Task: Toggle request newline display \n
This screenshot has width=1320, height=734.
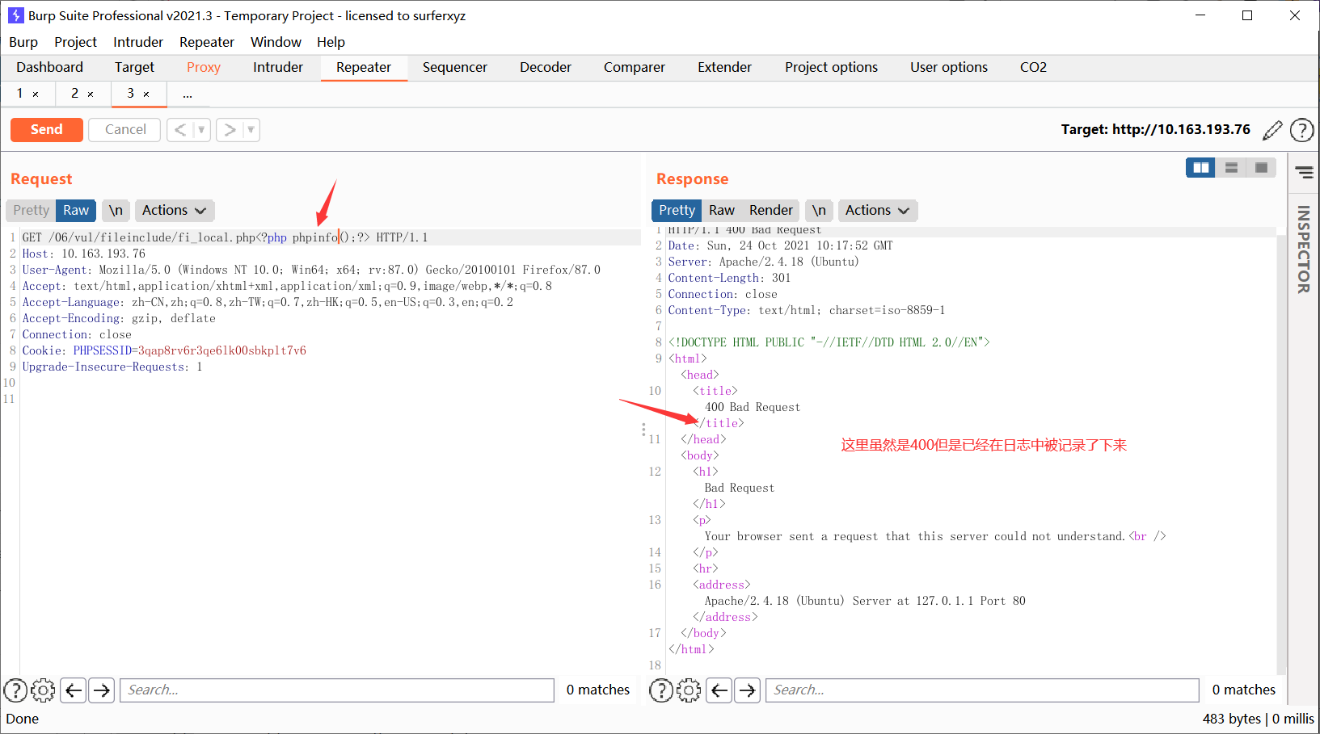Action: 116,211
